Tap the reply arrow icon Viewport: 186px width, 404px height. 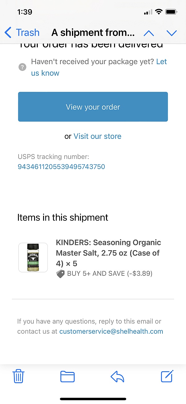coord(117,377)
